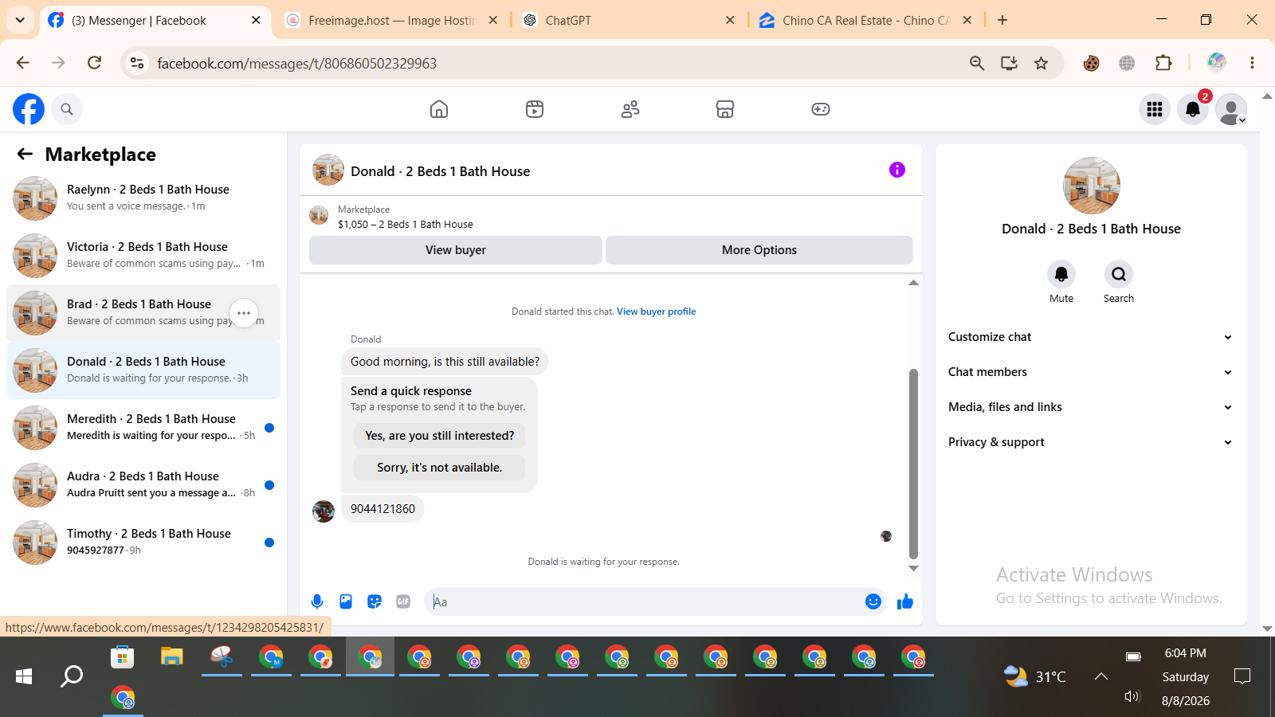Open a new Chrome tab
1275x717 pixels.
pyautogui.click(x=1002, y=20)
